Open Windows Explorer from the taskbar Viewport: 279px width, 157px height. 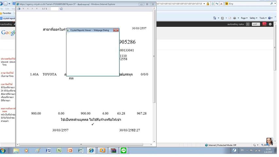coord(16,150)
